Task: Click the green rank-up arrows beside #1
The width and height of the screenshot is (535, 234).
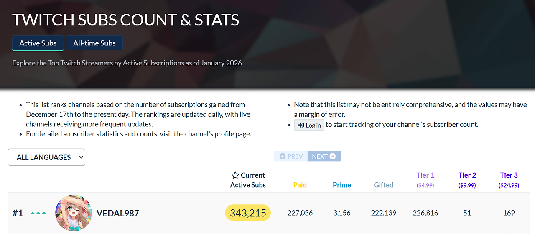Action: [38, 213]
